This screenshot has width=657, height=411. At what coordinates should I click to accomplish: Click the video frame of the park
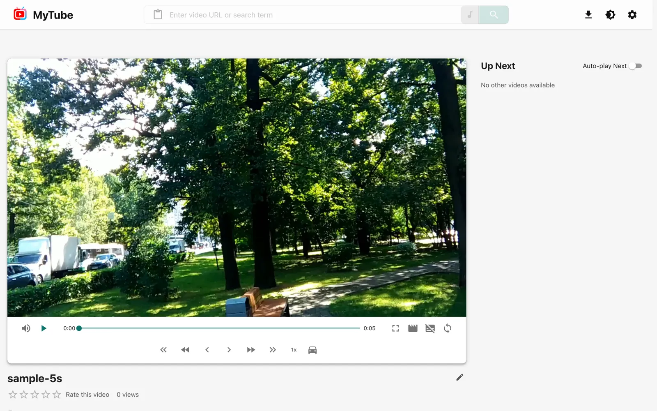coord(237,187)
